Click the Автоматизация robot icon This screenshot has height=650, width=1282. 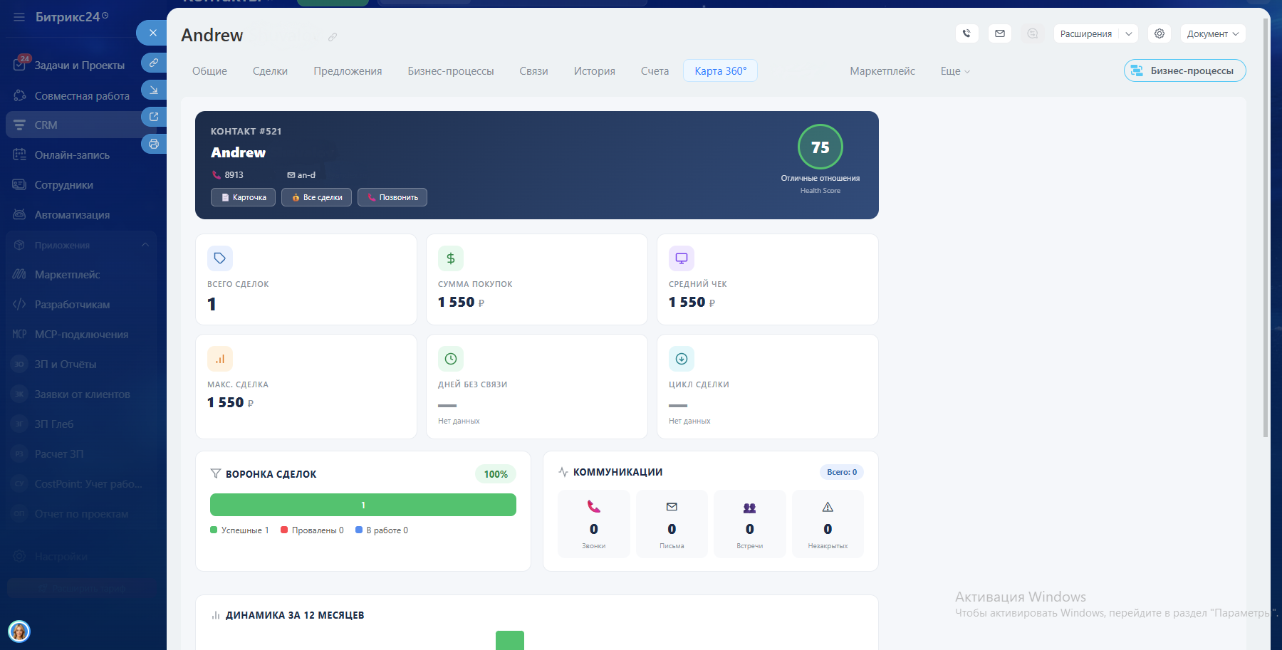tap(20, 215)
